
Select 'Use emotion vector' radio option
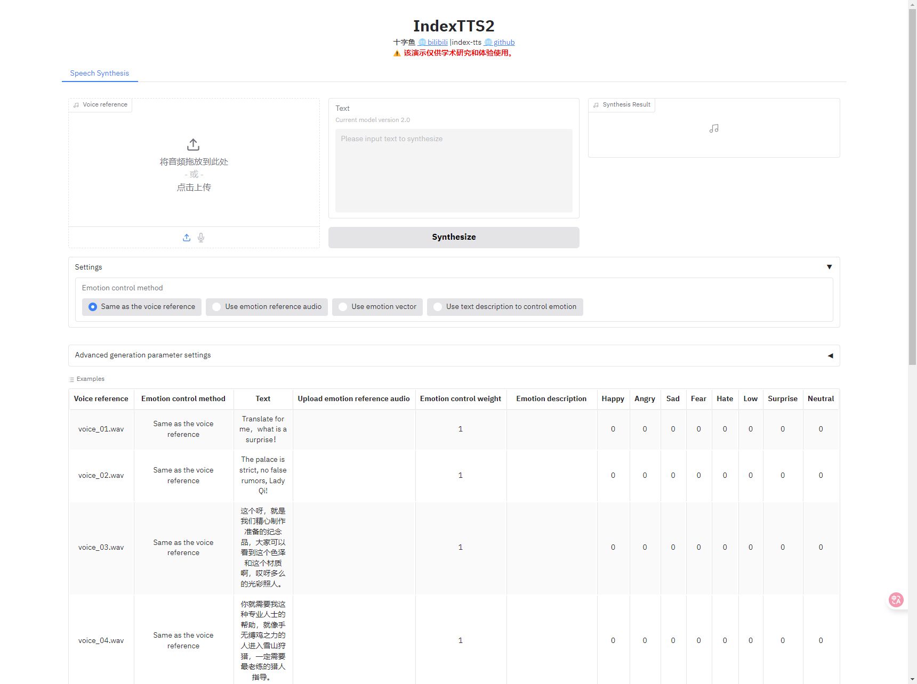377,307
